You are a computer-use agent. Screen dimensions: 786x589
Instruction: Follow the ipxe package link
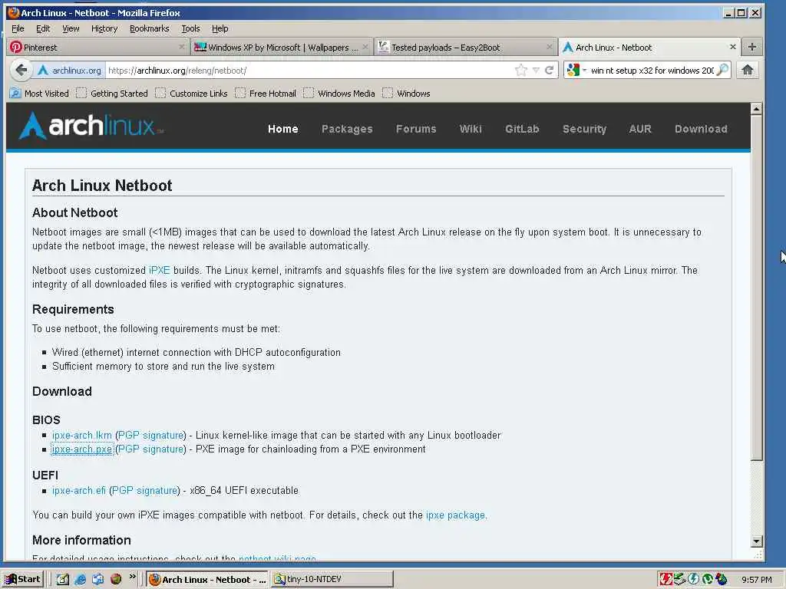[456, 515]
